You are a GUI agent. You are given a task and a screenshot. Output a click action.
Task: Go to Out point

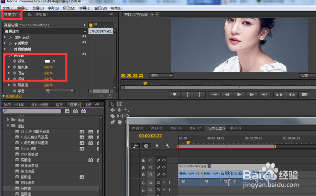pos(264,95)
